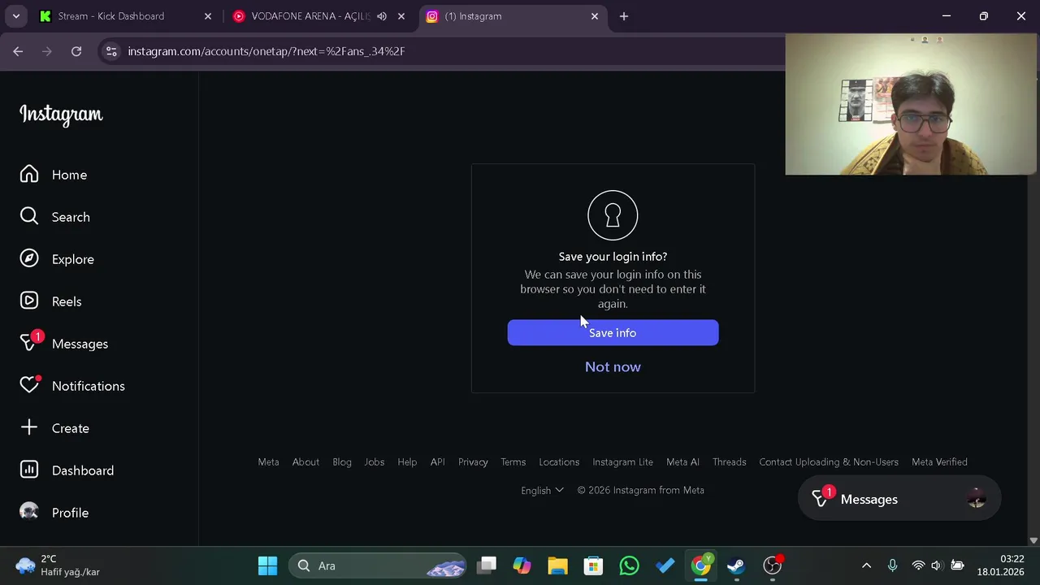Screen dimensions: 1040x585
Task: Click the Create plus icon
Action: click(x=29, y=427)
